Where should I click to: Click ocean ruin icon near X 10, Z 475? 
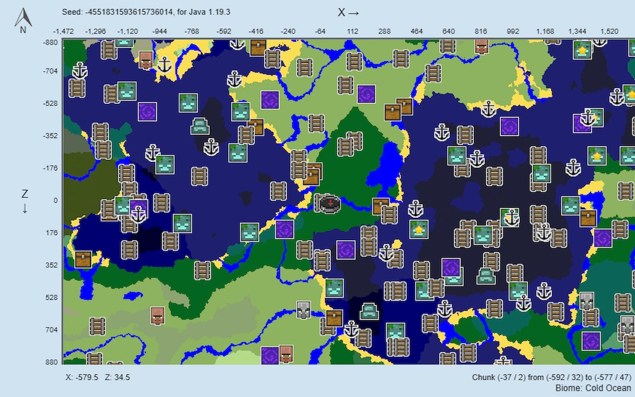point(334,288)
